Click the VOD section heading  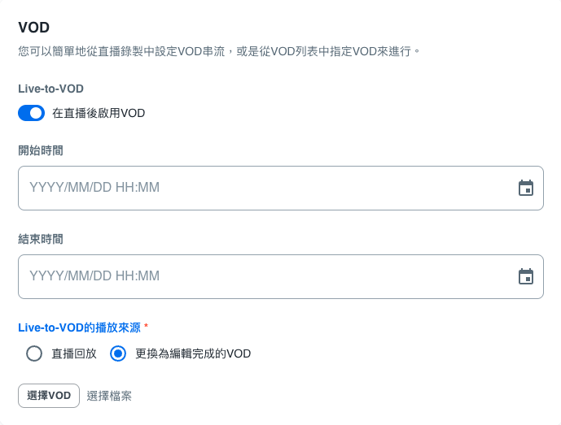pyautogui.click(x=33, y=28)
